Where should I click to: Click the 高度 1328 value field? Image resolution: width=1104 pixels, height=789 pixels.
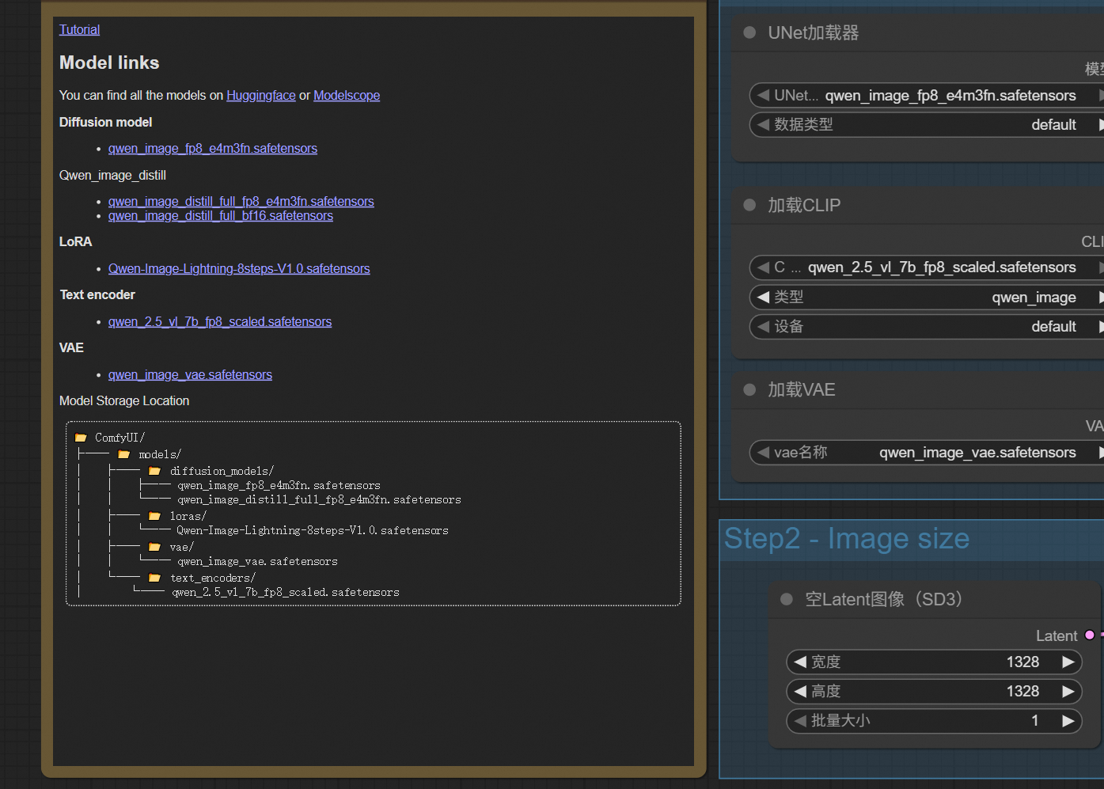934,691
